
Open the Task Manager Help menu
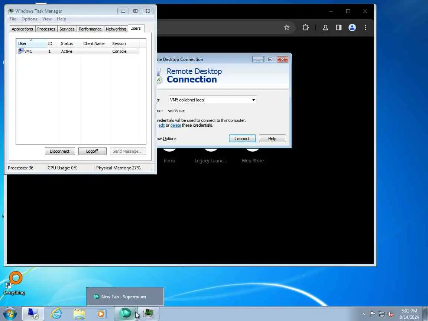coord(61,19)
